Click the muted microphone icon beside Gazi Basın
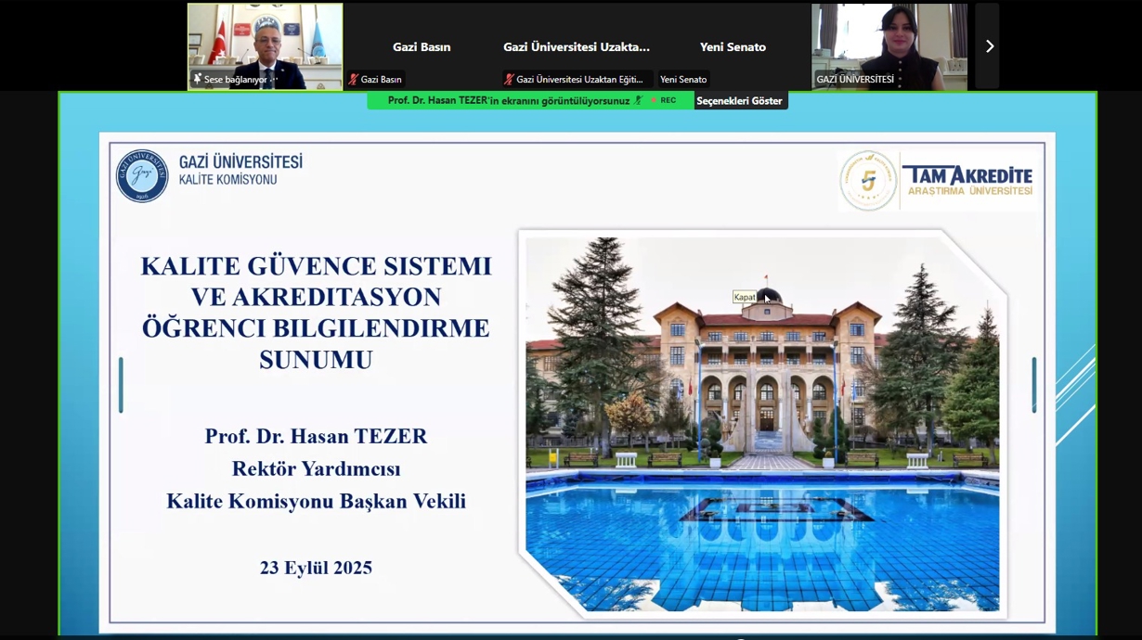This screenshot has width=1142, height=640. [354, 80]
